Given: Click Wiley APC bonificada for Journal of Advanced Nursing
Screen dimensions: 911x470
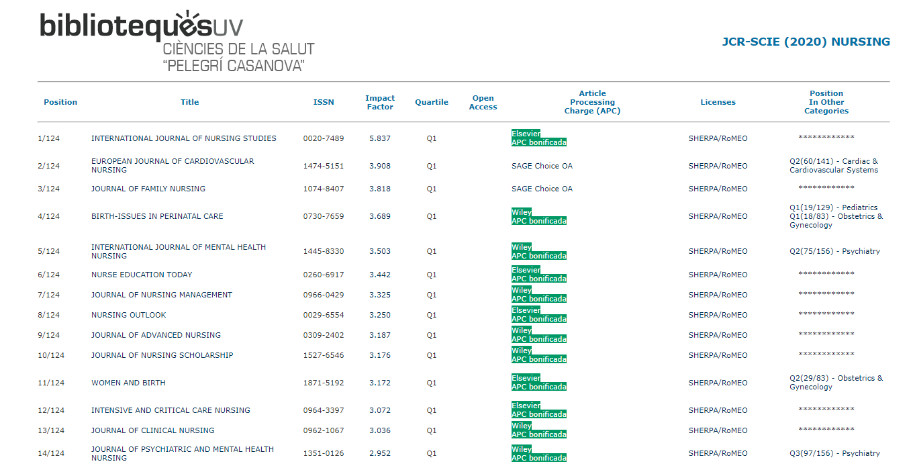Looking at the screenshot, I should [x=538, y=335].
